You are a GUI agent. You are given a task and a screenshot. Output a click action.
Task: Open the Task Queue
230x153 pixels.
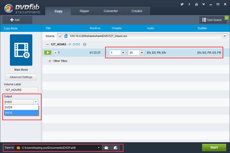212,20
